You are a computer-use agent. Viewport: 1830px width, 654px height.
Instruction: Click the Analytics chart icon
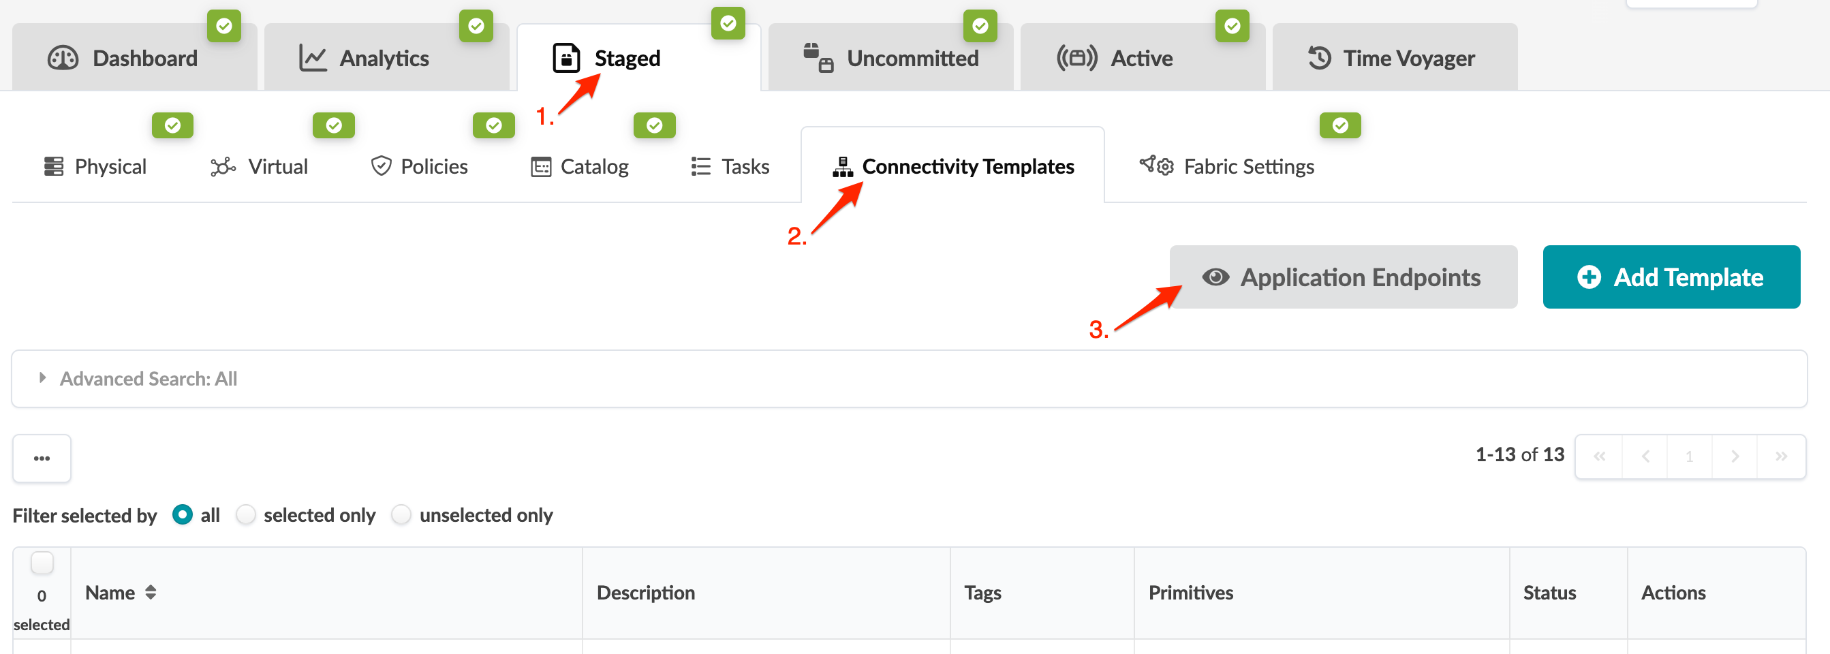click(x=312, y=58)
